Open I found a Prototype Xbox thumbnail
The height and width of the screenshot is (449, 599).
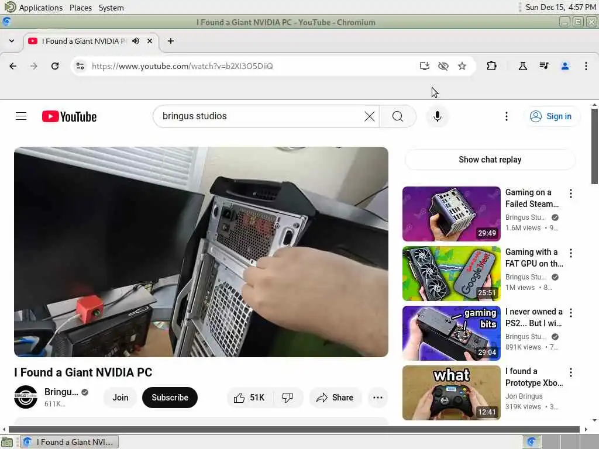(x=451, y=392)
